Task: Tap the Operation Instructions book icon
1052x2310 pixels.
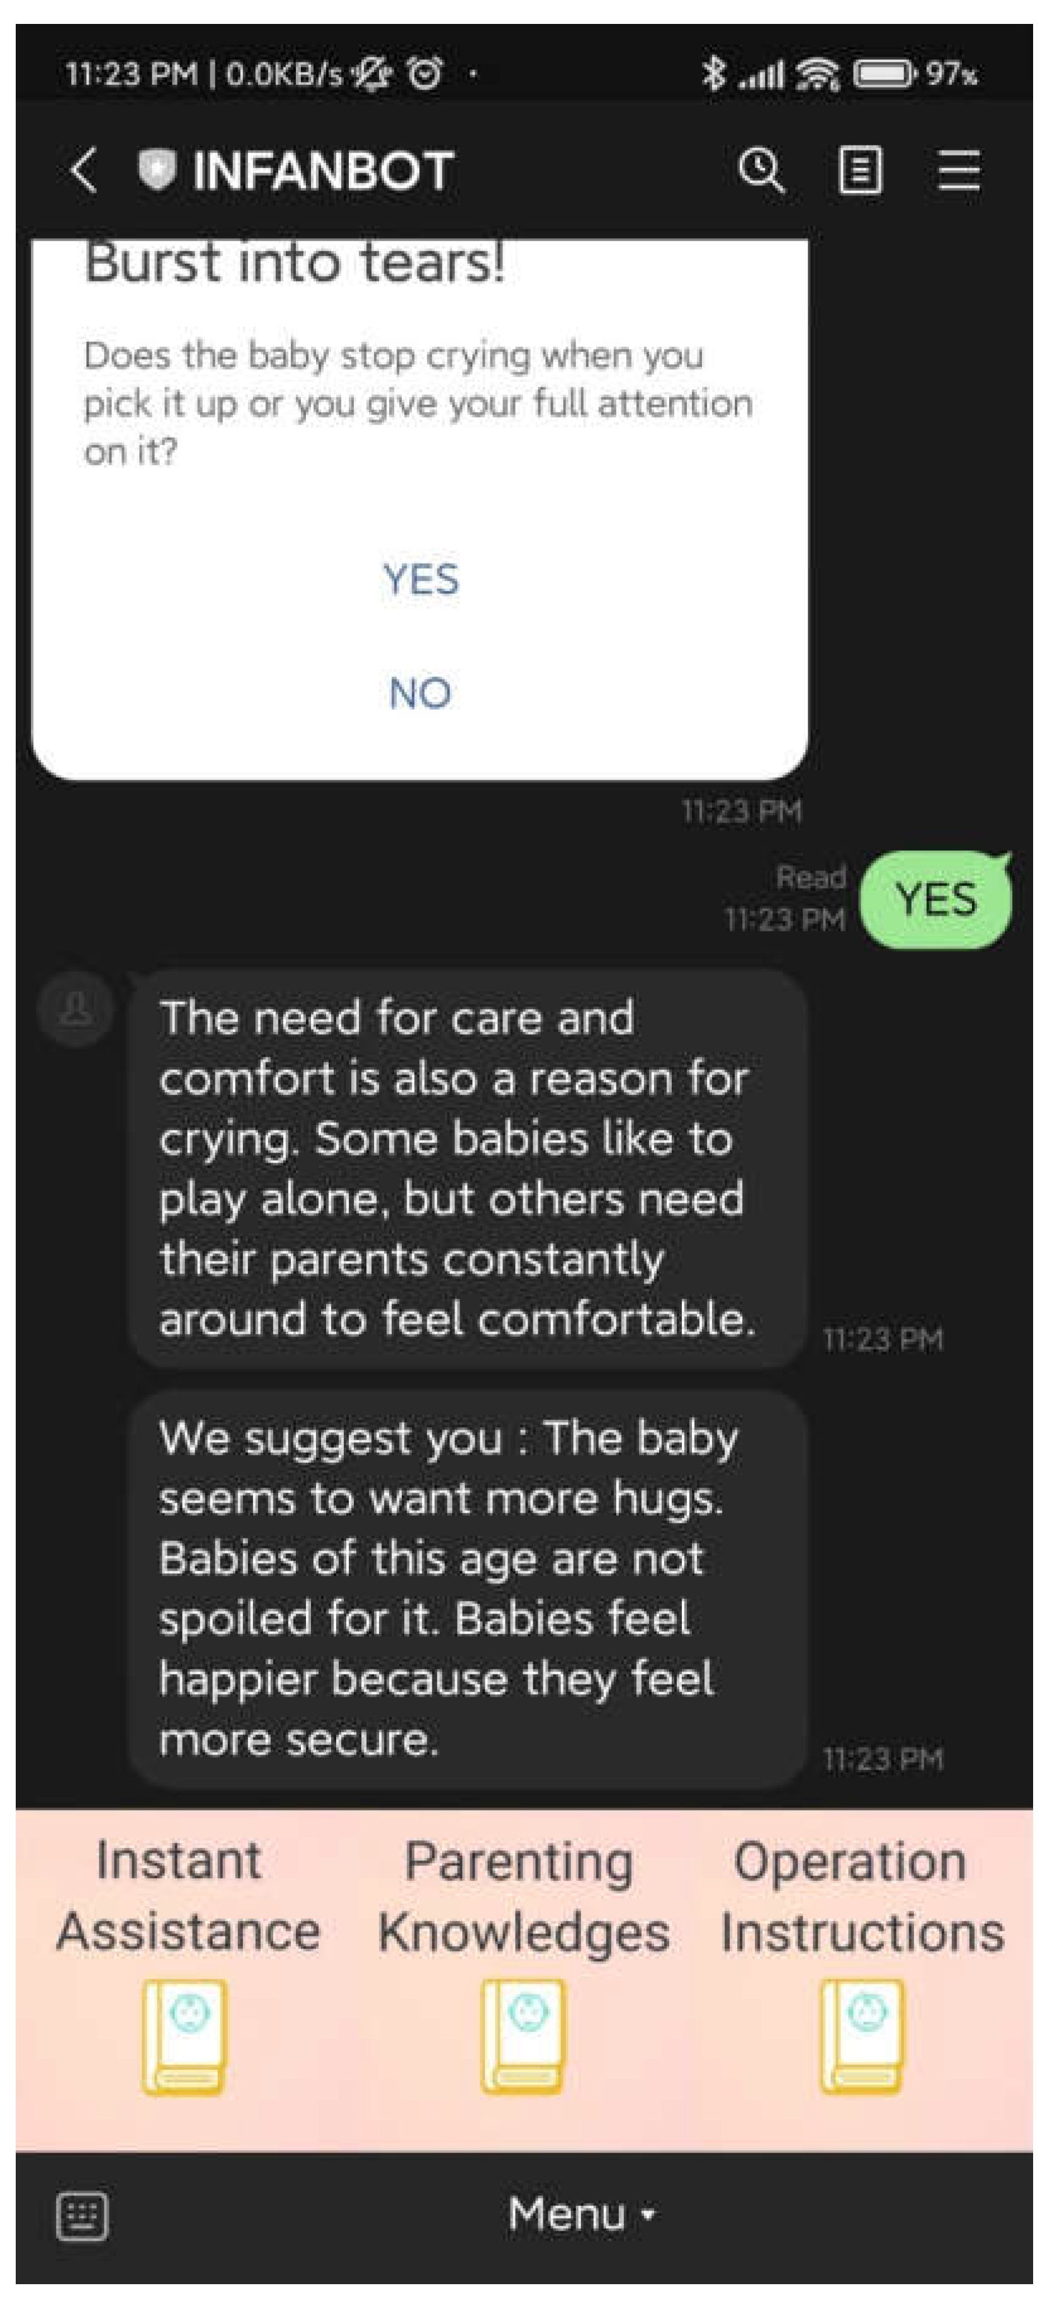Action: 862,2037
